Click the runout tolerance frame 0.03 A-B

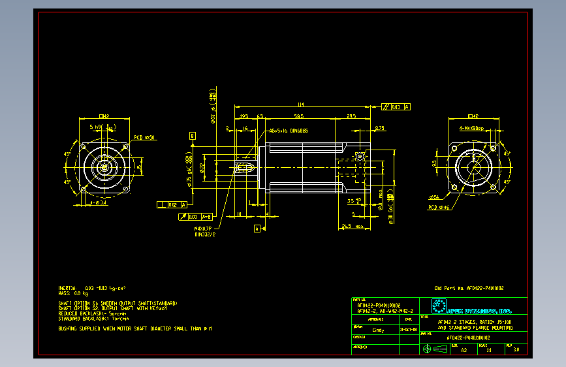tap(195, 217)
